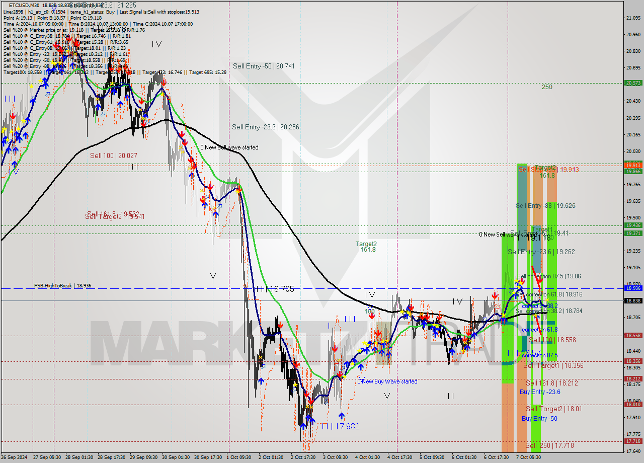The height and width of the screenshot is (463, 644).
Task: Click the 'Sell Entry -23.6 | 19.262' label
Action: point(541,252)
